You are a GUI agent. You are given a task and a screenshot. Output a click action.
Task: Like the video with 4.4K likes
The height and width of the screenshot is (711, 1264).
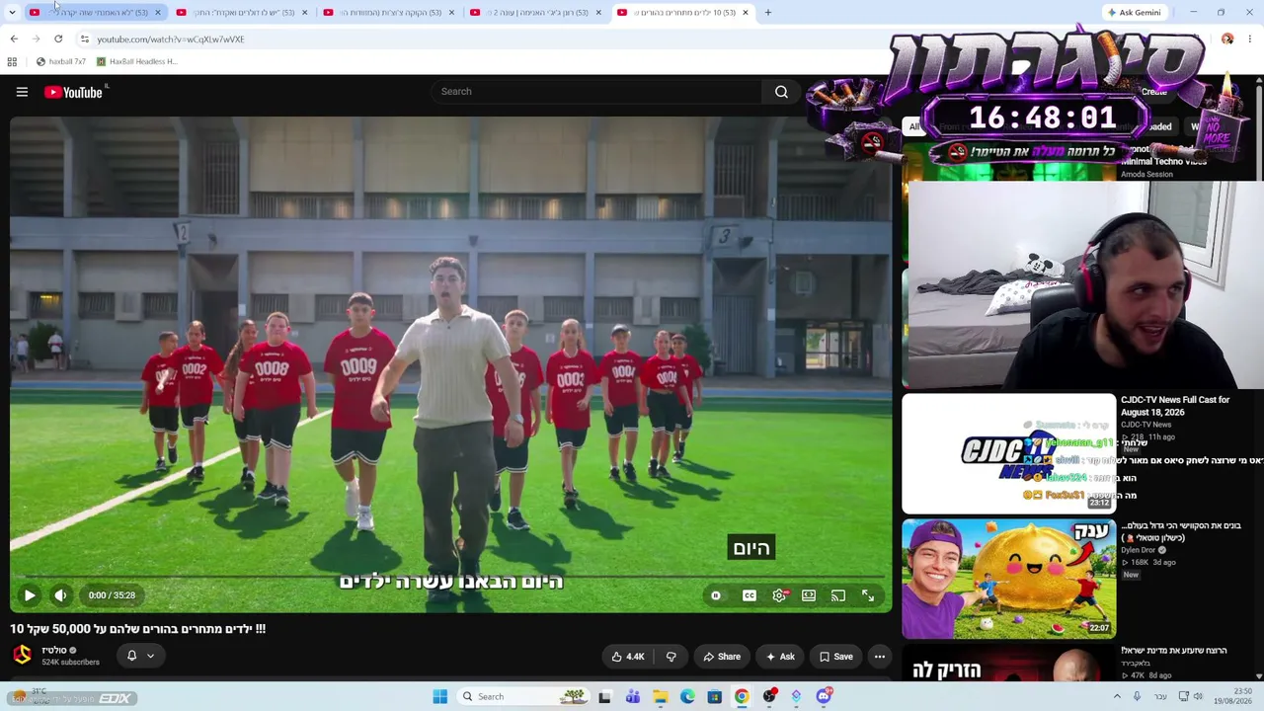point(628,657)
